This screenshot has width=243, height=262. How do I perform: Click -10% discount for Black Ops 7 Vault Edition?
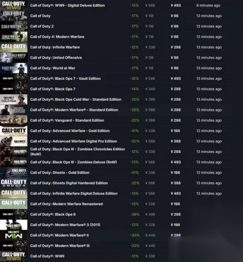[x=134, y=79]
